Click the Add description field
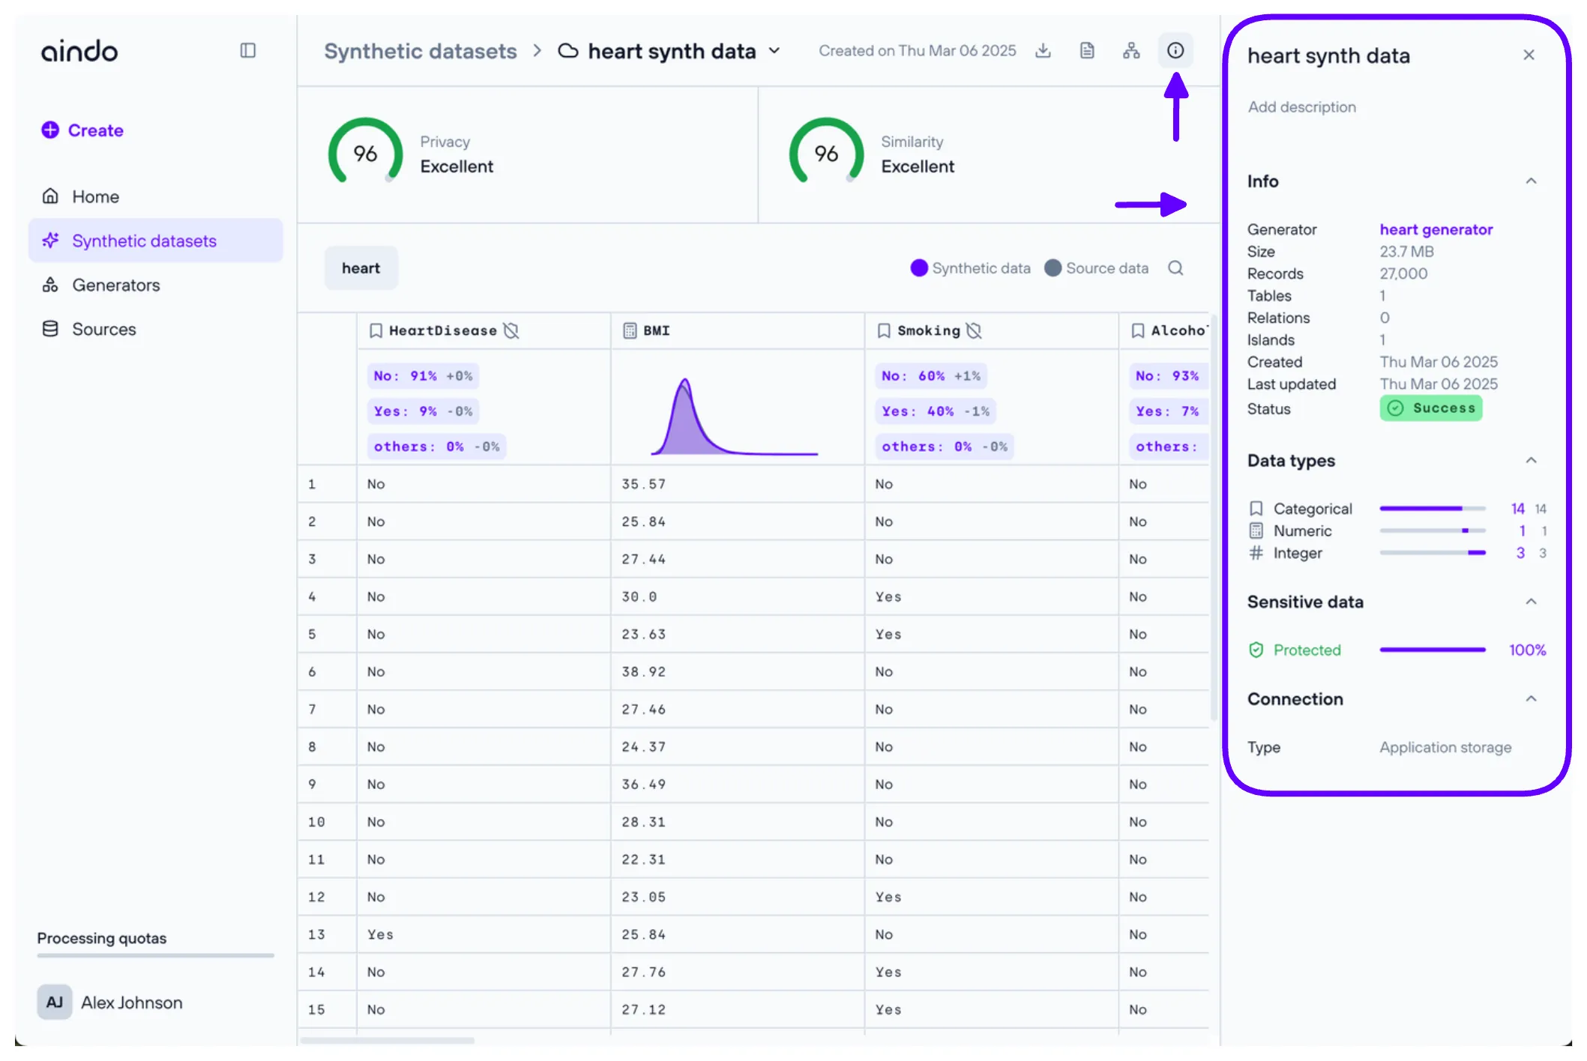The width and height of the screenshot is (1587, 1061). click(x=1301, y=107)
